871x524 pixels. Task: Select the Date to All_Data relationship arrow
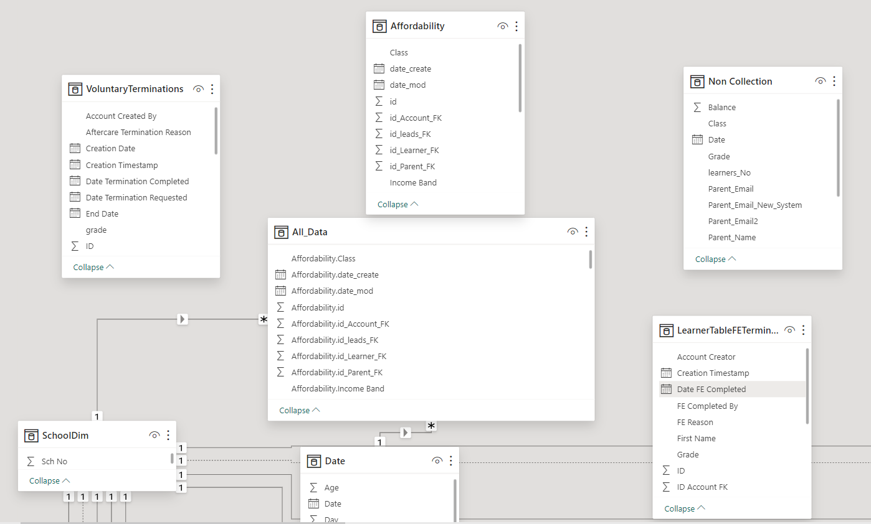(x=406, y=432)
